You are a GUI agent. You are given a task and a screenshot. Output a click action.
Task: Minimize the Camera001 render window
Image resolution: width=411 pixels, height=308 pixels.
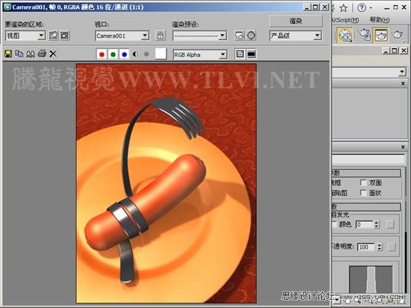click(x=307, y=7)
